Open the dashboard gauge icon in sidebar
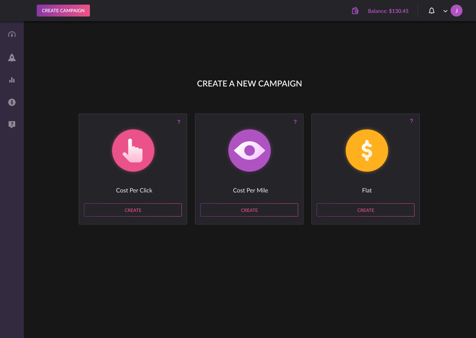 pos(12,34)
